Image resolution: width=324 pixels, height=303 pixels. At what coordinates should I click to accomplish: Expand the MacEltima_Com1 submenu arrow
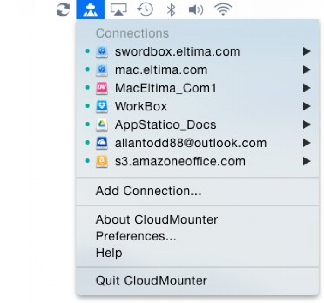(307, 88)
